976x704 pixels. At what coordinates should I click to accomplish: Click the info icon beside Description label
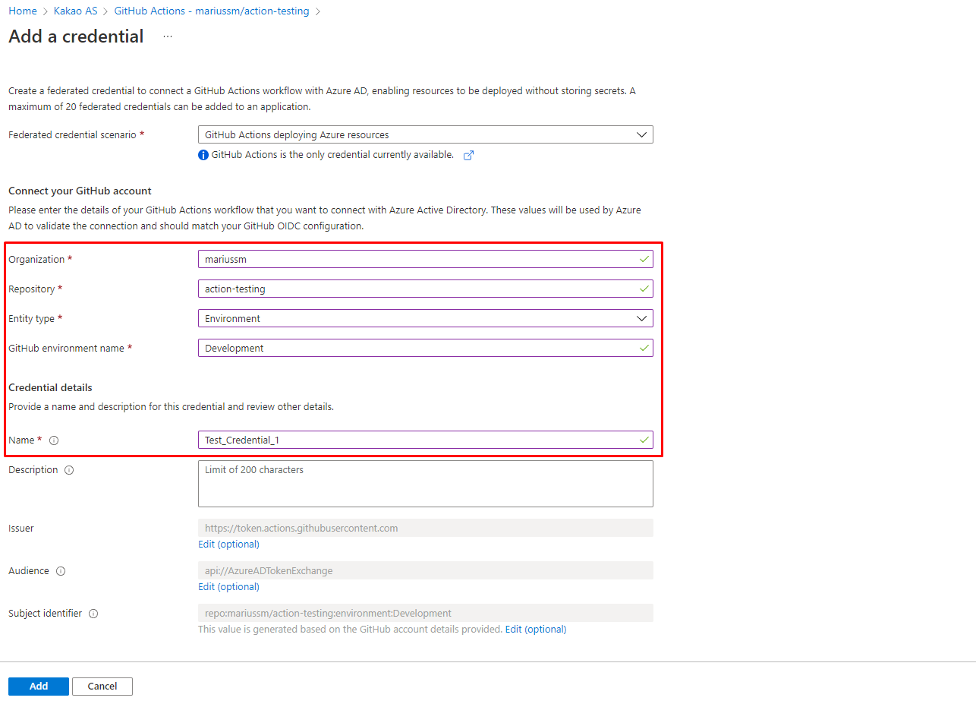(x=69, y=470)
